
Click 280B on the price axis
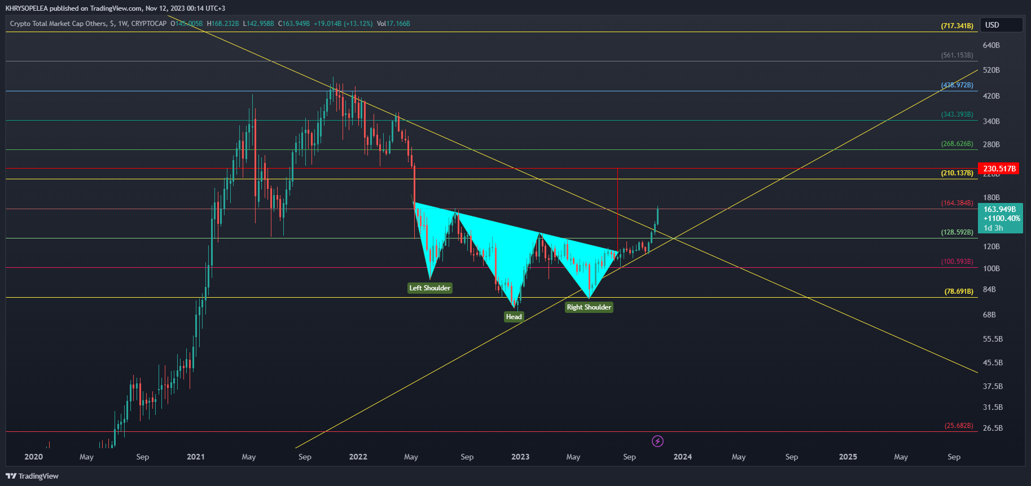coord(991,144)
